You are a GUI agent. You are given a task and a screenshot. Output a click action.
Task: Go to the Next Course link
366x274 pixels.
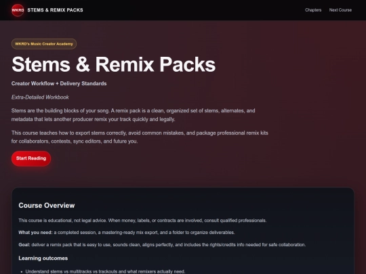click(340, 10)
